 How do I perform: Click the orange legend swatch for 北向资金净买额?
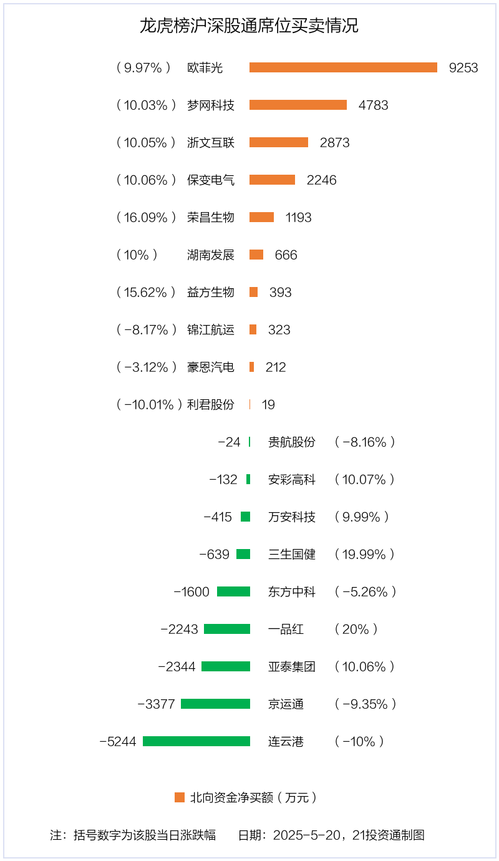click(x=180, y=797)
